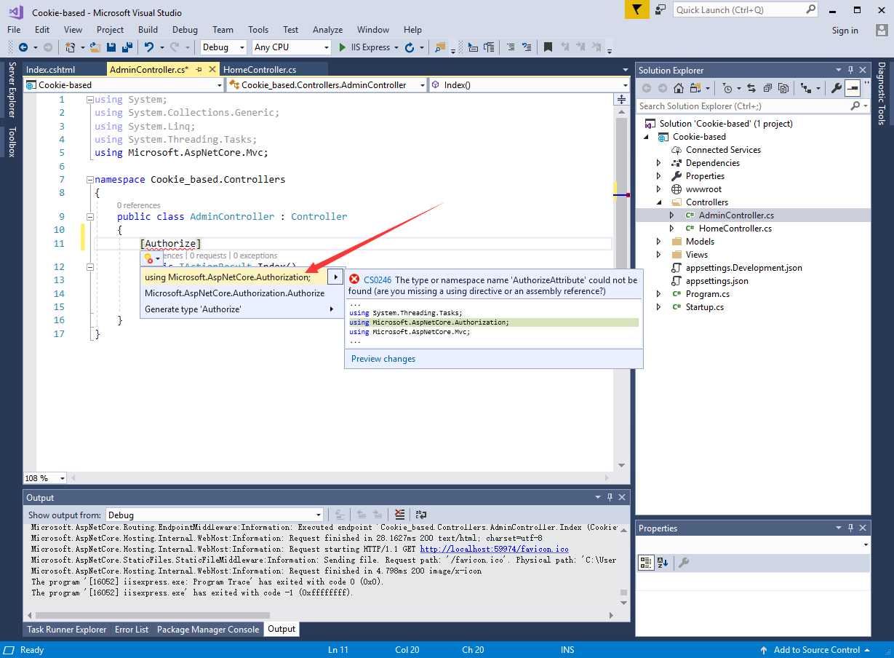This screenshot has height=658, width=894.
Task: Click the New Project toolbar icon
Action: click(x=71, y=47)
